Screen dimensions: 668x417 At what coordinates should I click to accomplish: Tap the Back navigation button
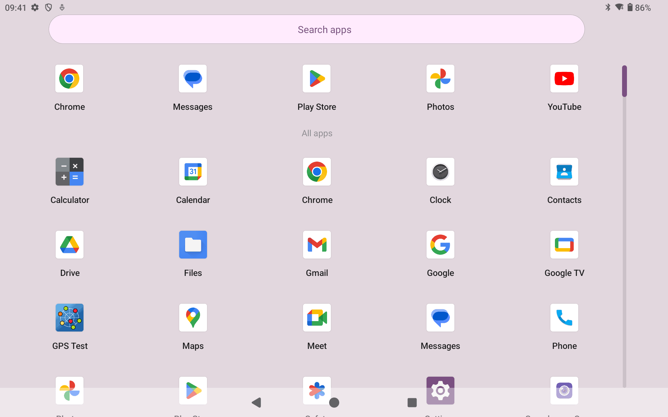256,403
